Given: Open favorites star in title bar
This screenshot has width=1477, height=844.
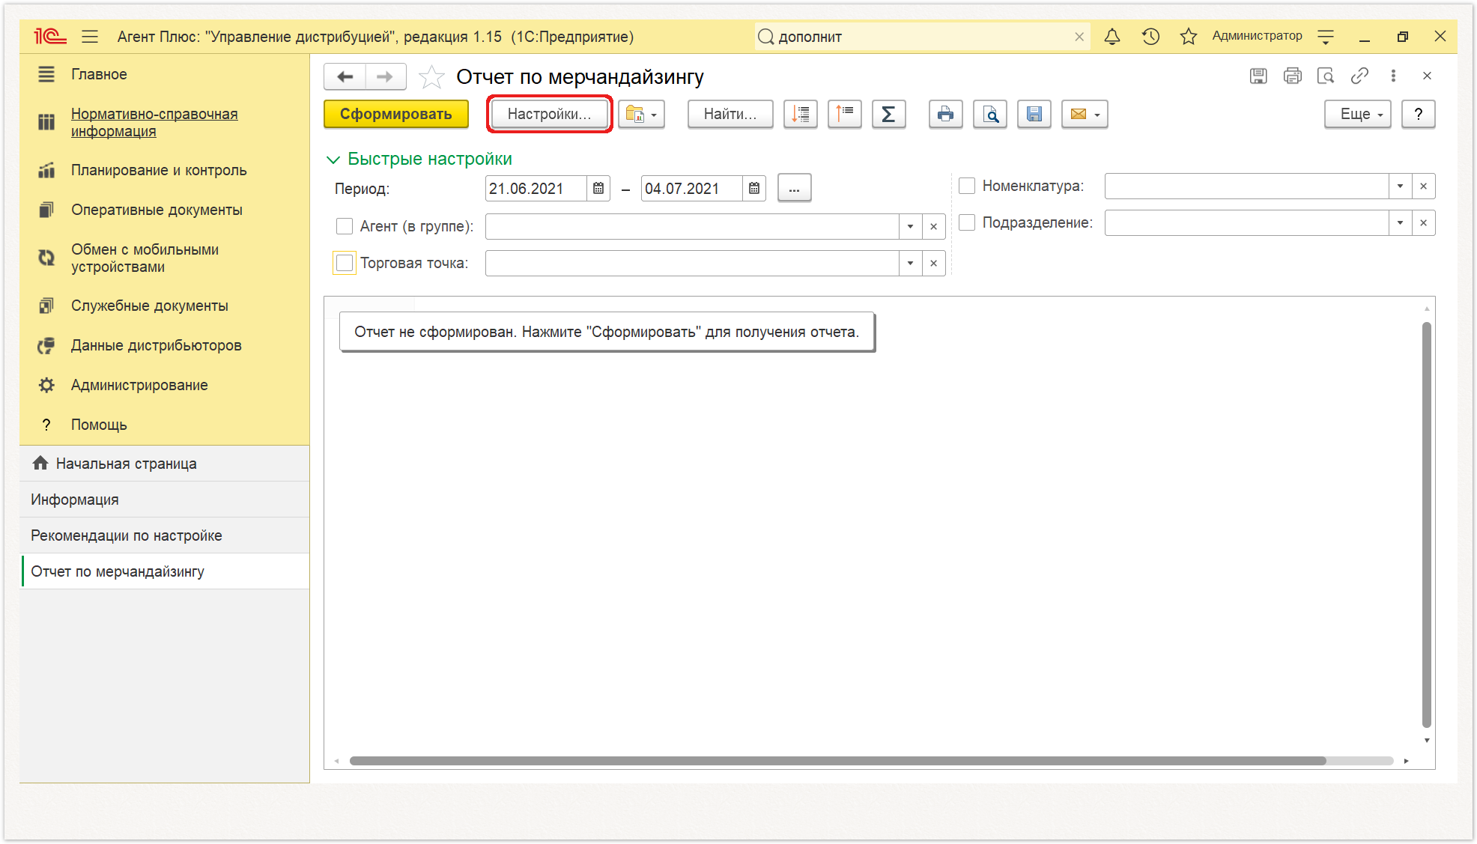Looking at the screenshot, I should click(x=1189, y=36).
